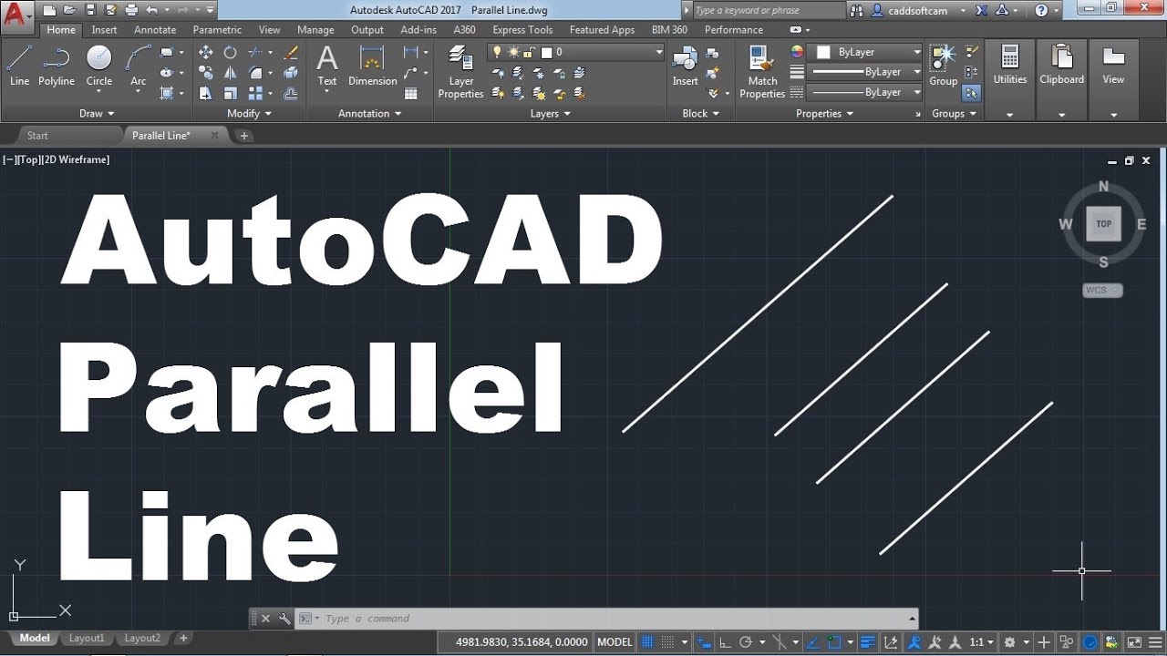This screenshot has height=656, width=1167.
Task: Click the Rotate tool in Modify
Action: point(231,52)
